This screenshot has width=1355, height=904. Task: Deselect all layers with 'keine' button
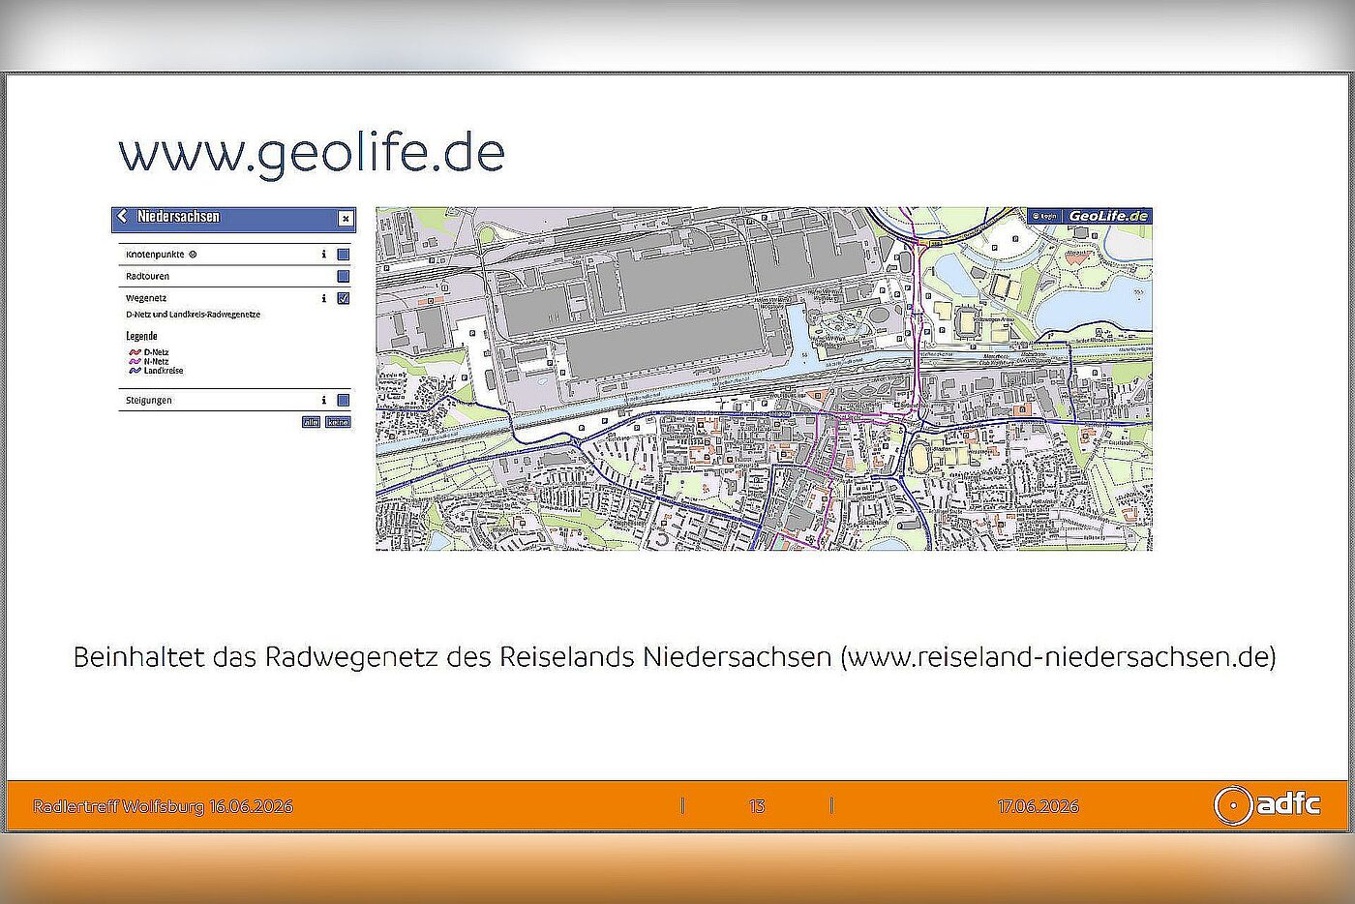pos(338,422)
